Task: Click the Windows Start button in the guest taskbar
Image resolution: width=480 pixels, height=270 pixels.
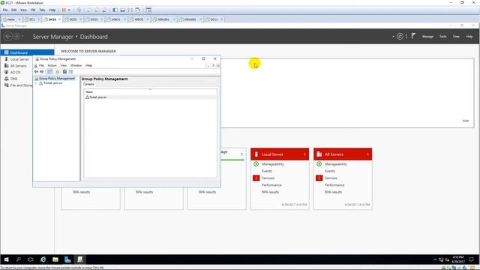Action: pos(7,259)
